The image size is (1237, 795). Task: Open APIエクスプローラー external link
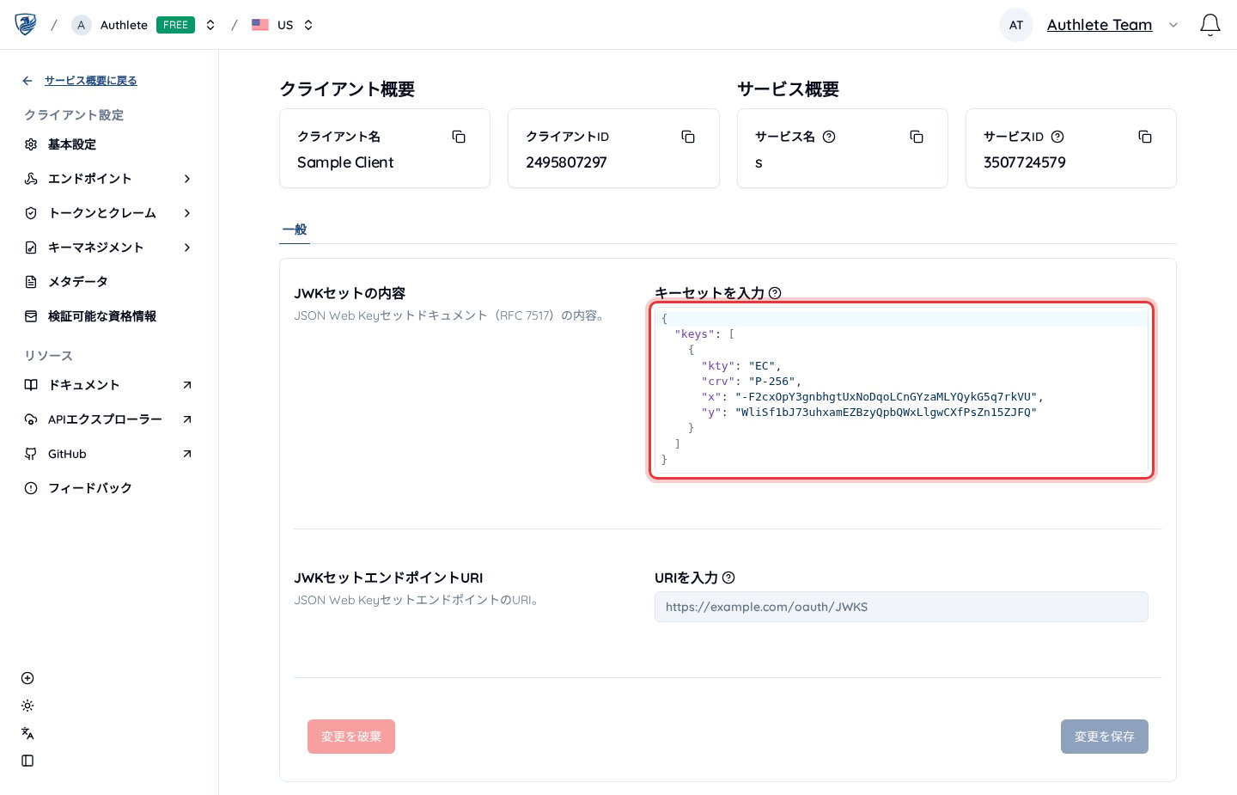(x=107, y=419)
